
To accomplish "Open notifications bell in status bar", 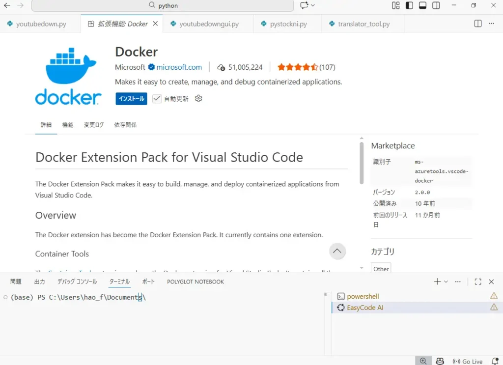I will pyautogui.click(x=495, y=361).
